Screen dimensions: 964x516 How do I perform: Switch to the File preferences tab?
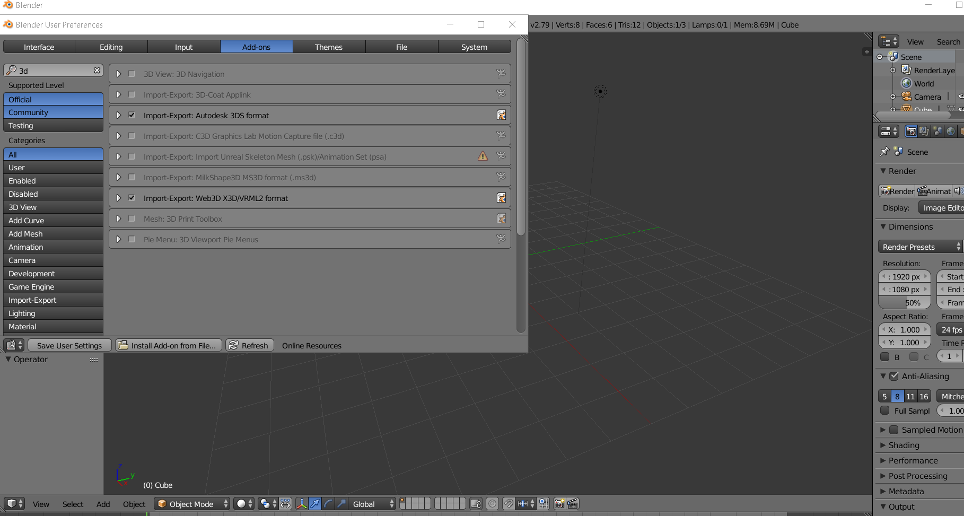[x=402, y=47]
